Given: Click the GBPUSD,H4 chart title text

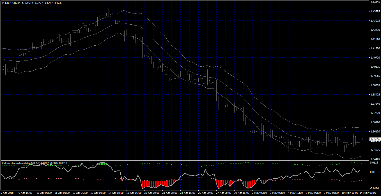Looking at the screenshot, I should pos(13,3).
